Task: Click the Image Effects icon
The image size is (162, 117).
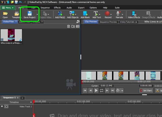Action: (148, 13)
